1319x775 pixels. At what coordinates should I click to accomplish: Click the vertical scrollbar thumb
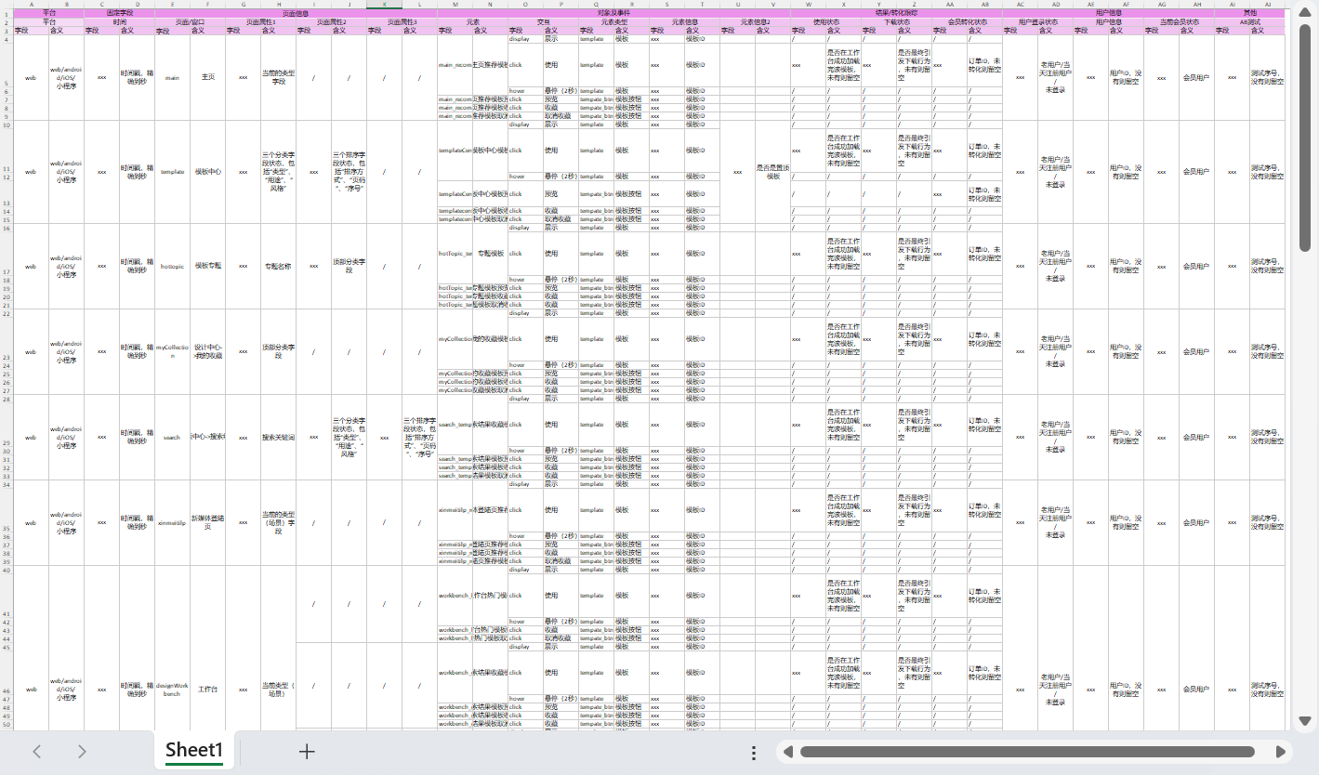1304,138
